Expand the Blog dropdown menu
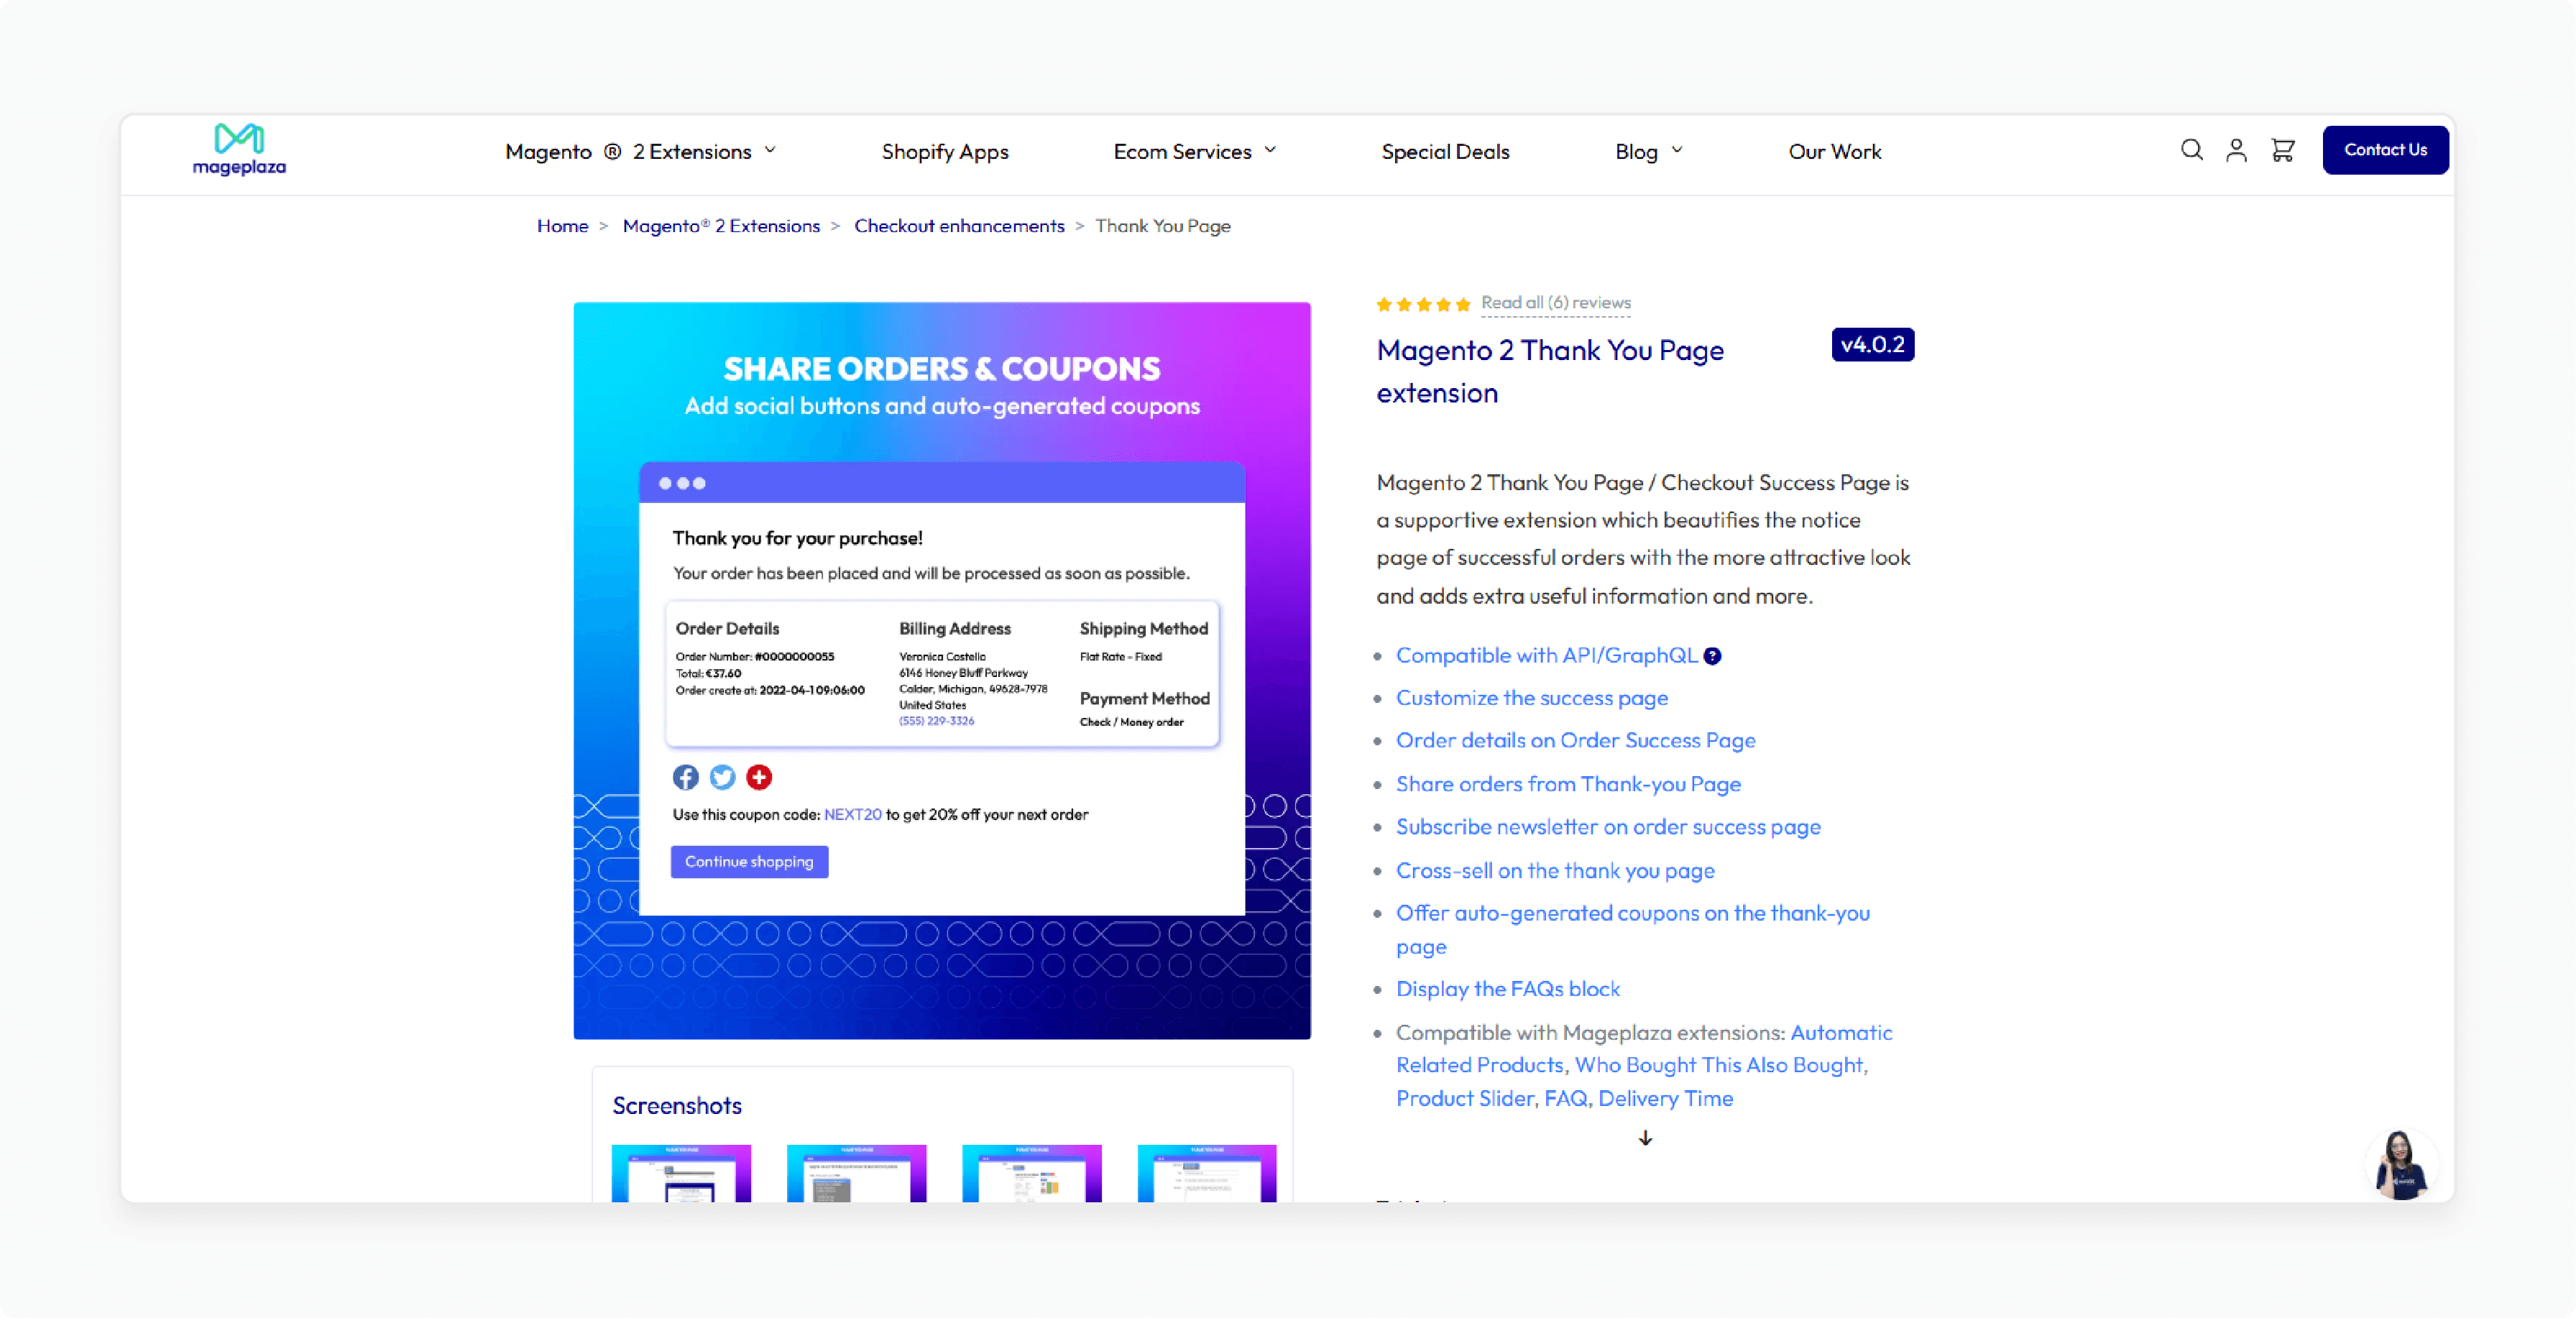Image resolution: width=2576 pixels, height=1318 pixels. 1649,151
